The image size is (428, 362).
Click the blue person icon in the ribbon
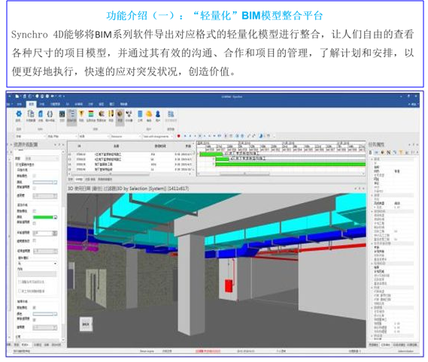(158, 114)
